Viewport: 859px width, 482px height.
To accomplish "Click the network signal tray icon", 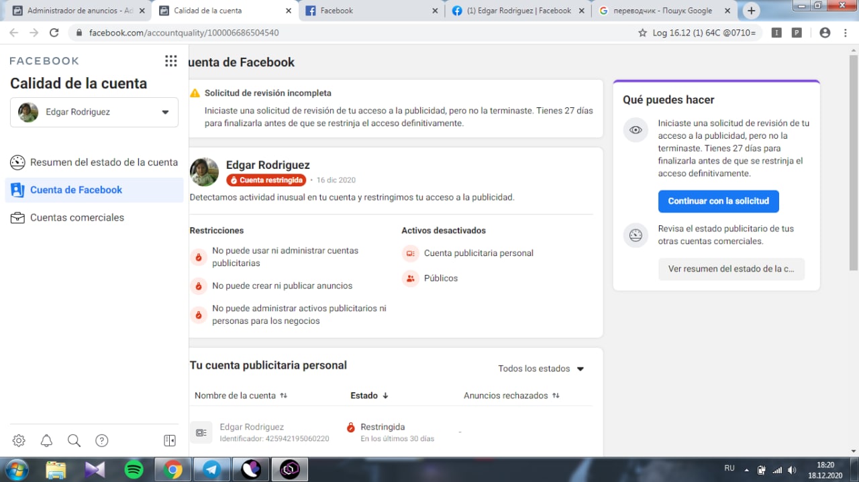I will (777, 470).
